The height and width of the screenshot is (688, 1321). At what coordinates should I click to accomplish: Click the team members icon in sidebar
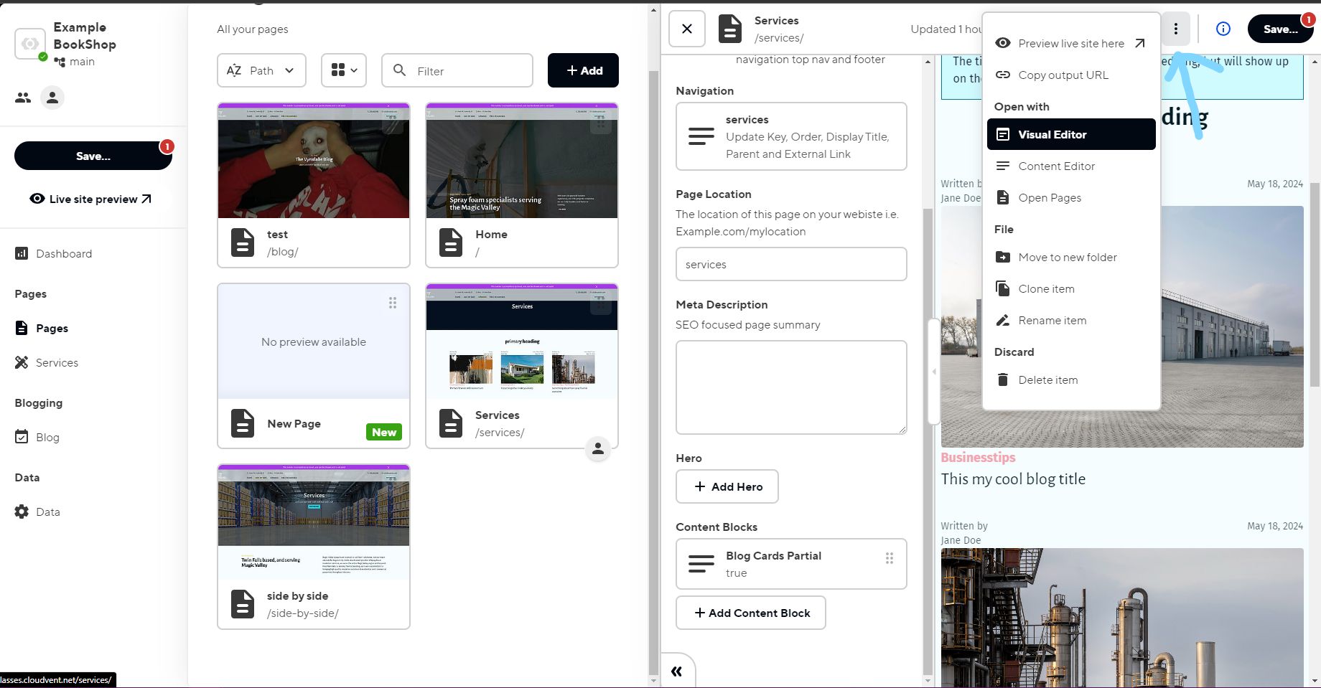(x=23, y=98)
